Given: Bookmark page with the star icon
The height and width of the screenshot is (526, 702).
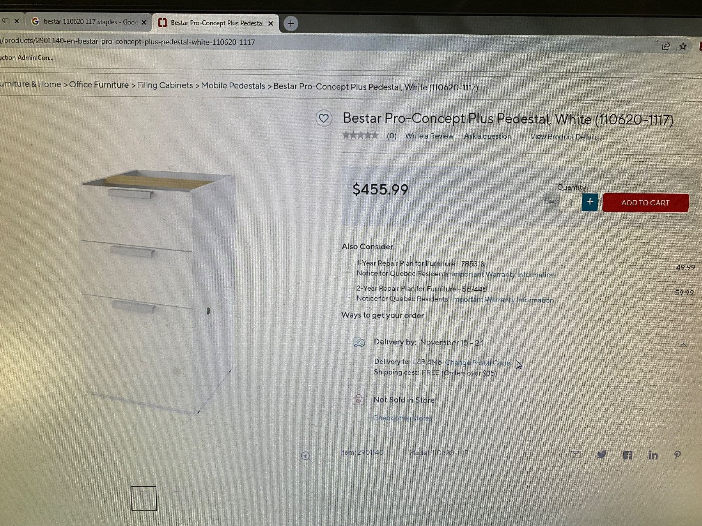Looking at the screenshot, I should 683,46.
